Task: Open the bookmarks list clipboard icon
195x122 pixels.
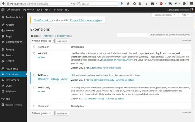Action: click(x=140, y=4)
